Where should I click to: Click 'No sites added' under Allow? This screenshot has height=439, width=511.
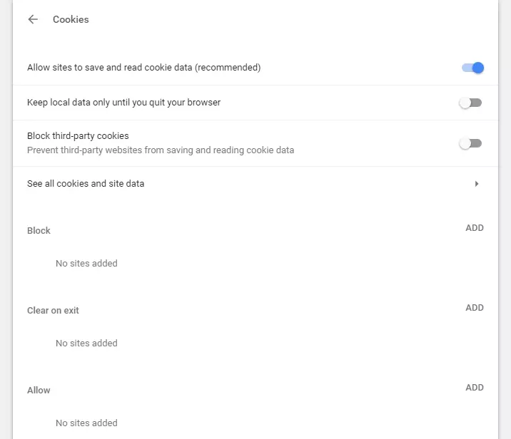86,423
